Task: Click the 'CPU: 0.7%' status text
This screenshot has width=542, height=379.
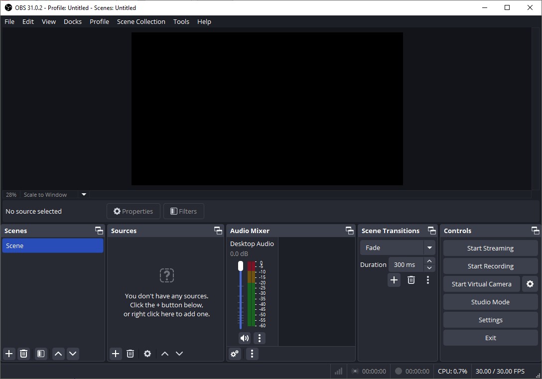Action: click(x=452, y=371)
